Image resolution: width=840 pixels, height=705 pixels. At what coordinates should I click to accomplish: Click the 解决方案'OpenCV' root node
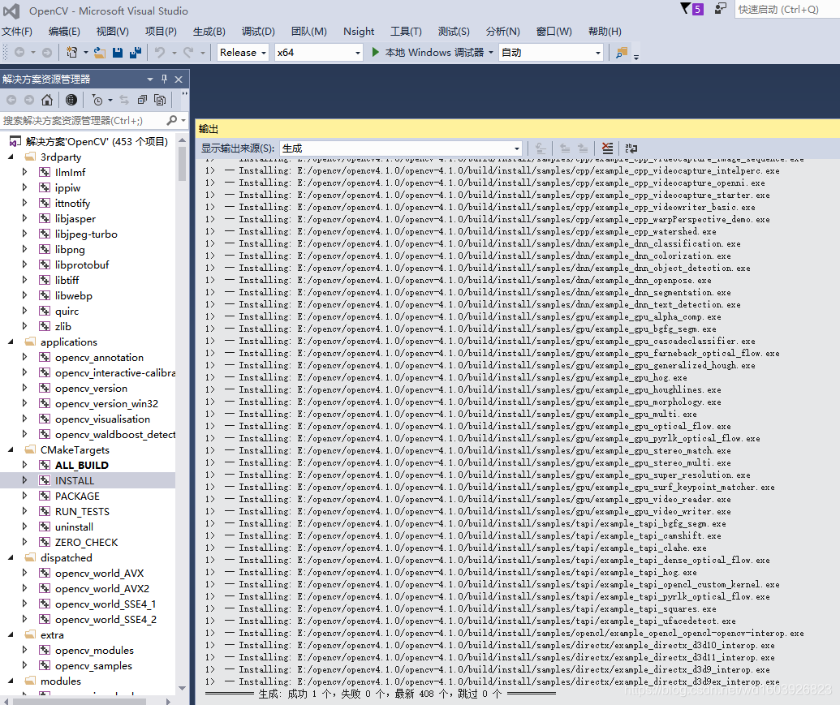pyautogui.click(x=97, y=141)
